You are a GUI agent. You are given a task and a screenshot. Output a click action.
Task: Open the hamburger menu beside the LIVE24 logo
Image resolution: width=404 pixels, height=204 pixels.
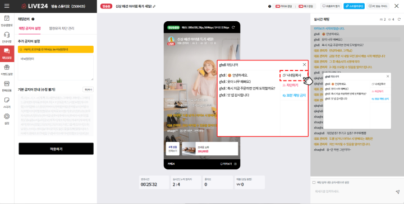coord(7,6)
